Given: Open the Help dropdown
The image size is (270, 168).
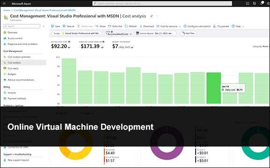Looking at the screenshot, I should tap(238, 26).
